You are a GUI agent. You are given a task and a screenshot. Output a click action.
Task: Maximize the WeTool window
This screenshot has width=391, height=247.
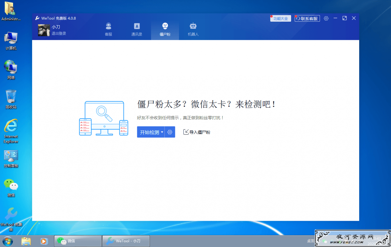(345, 18)
